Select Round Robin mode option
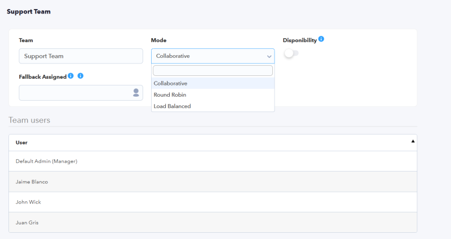Screen dimensions: 451x239 pos(213,94)
